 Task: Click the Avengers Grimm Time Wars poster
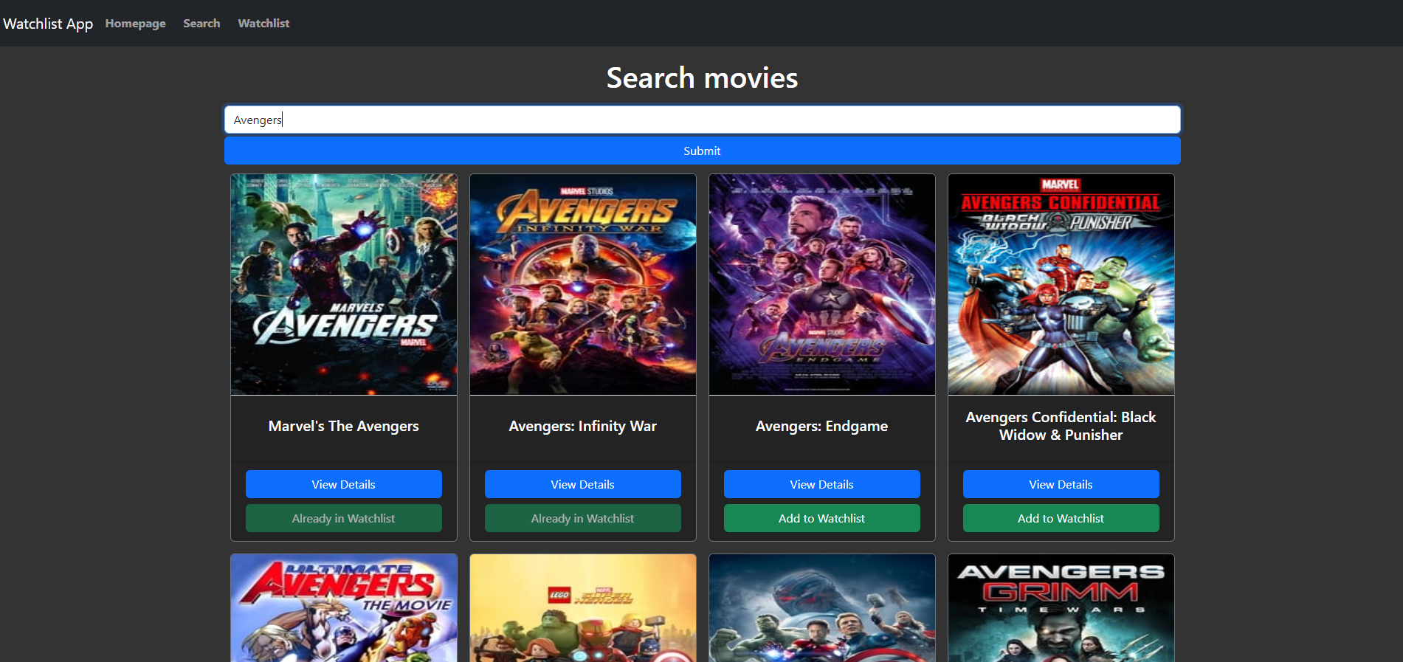pos(1061,608)
